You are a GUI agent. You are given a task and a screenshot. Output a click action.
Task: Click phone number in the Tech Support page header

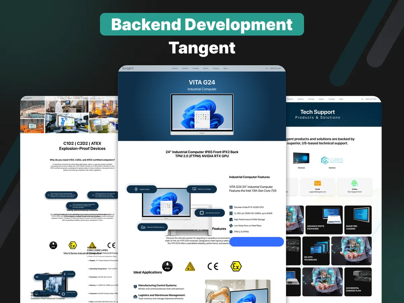[371, 99]
